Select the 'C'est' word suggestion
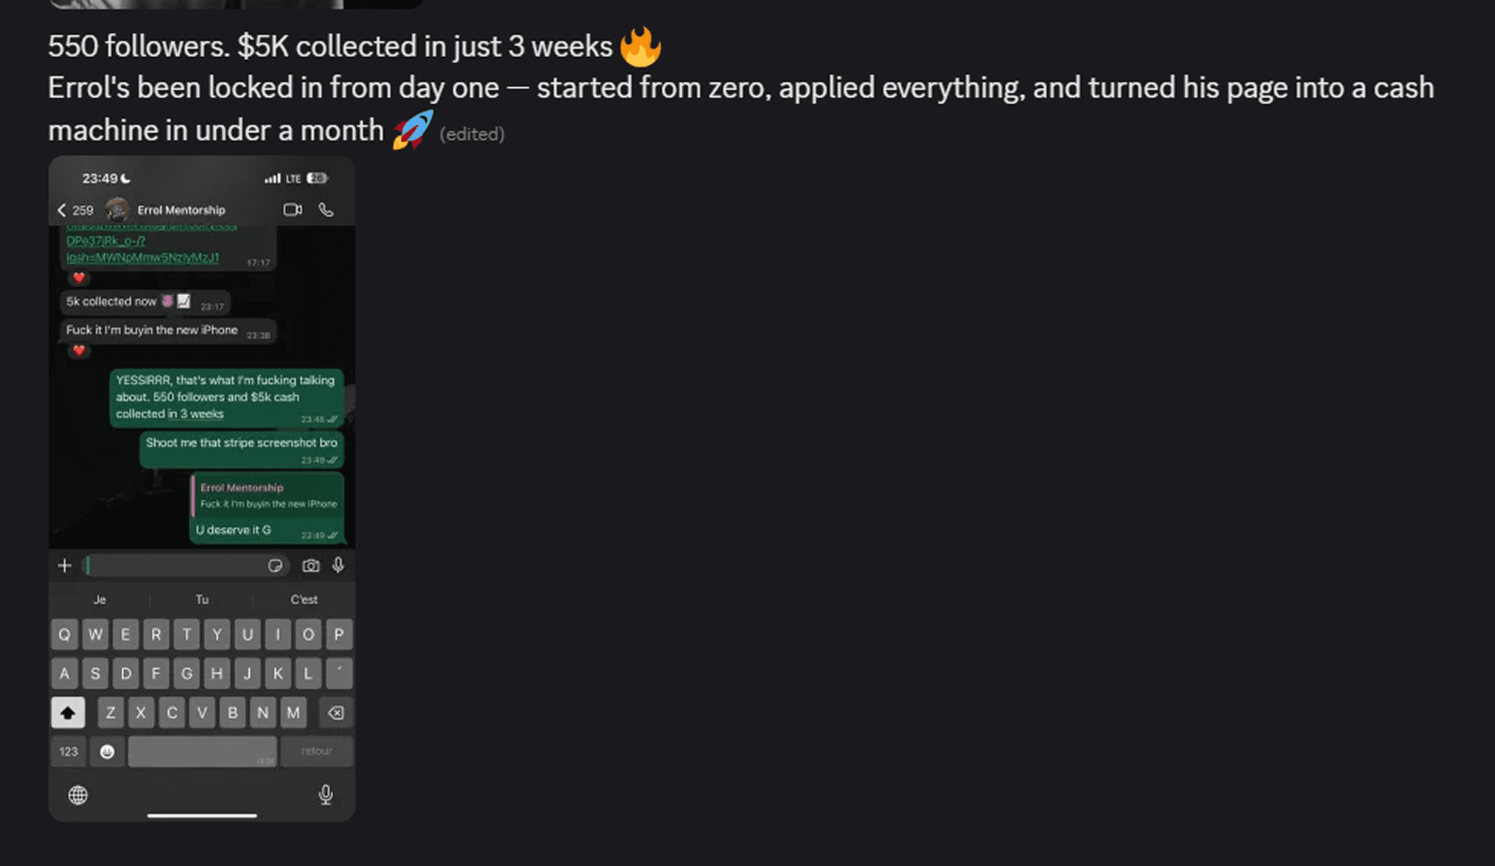The height and width of the screenshot is (866, 1495). (304, 599)
